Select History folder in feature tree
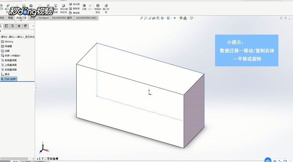The height and width of the screenshot is (162, 293). pyautogui.click(x=7, y=41)
